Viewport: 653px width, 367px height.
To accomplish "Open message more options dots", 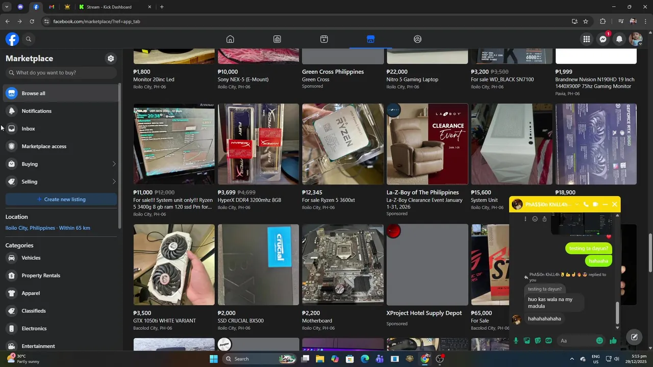I will coord(525,219).
